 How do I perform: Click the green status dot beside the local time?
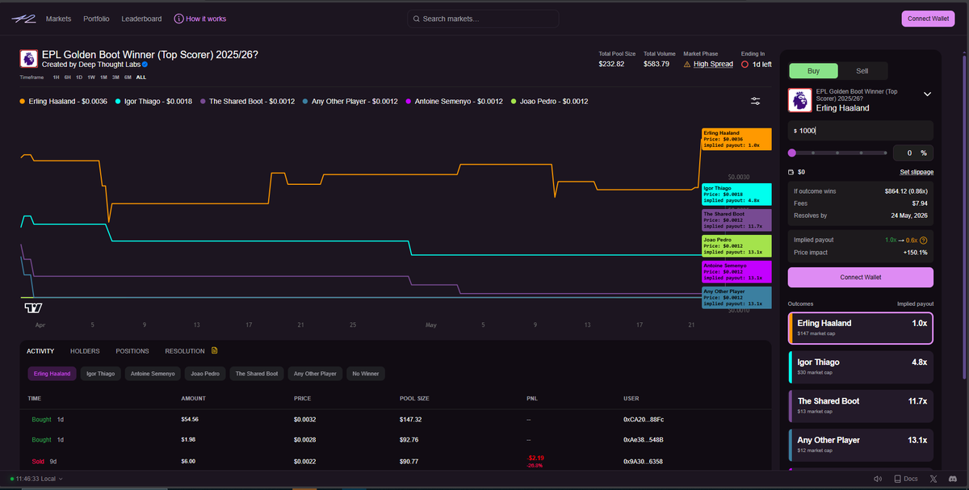point(12,479)
